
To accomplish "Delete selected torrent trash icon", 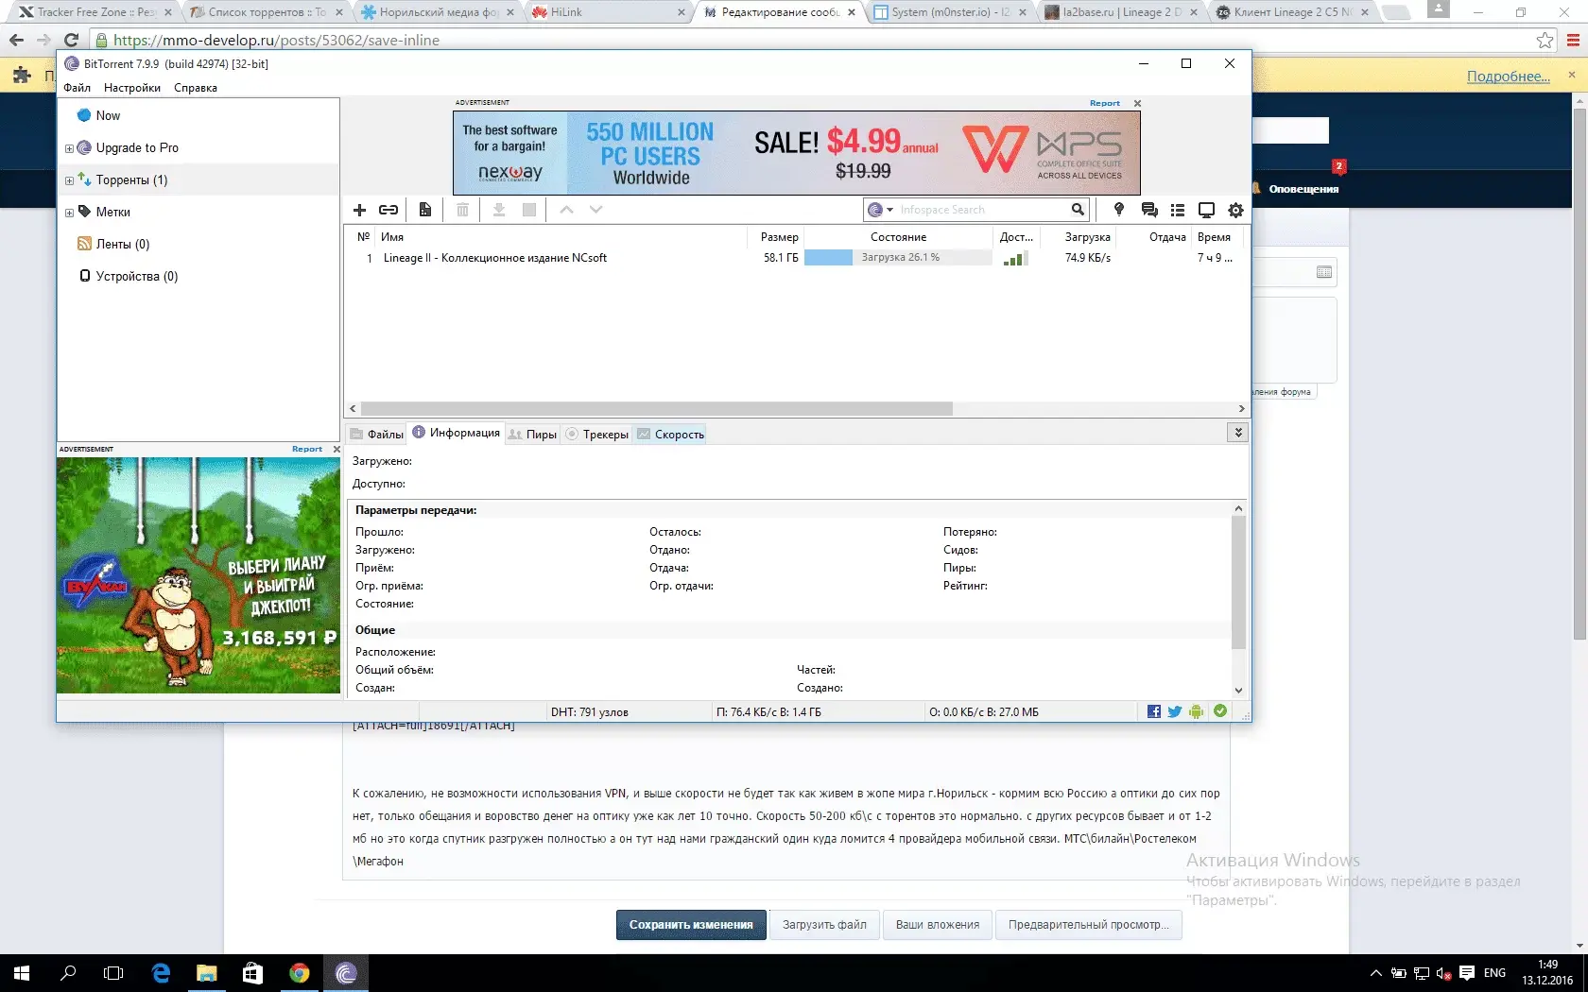I will click(462, 210).
